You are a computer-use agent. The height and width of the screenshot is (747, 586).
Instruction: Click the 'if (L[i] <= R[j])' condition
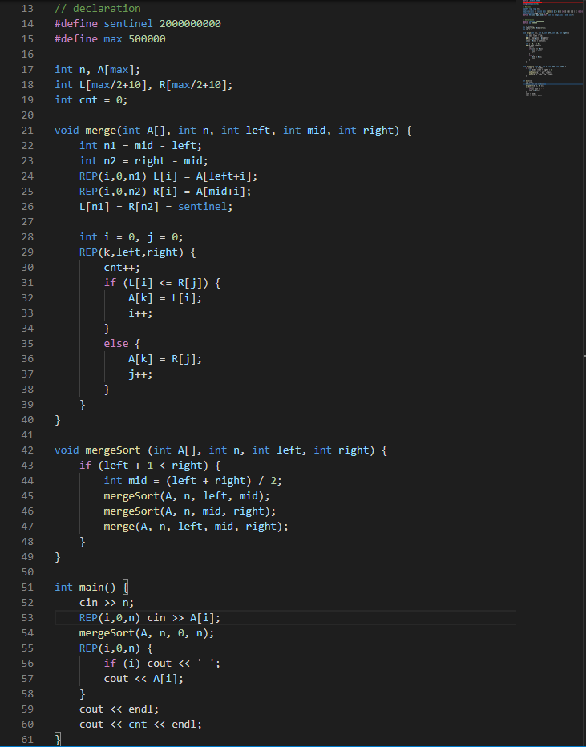pos(156,283)
